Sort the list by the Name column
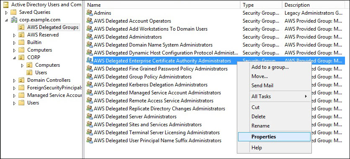 pyautogui.click(x=163, y=5)
